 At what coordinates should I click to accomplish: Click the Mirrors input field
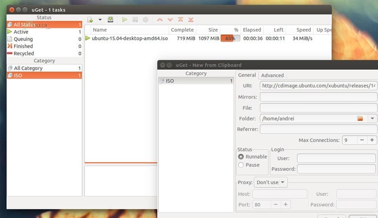coord(318,97)
